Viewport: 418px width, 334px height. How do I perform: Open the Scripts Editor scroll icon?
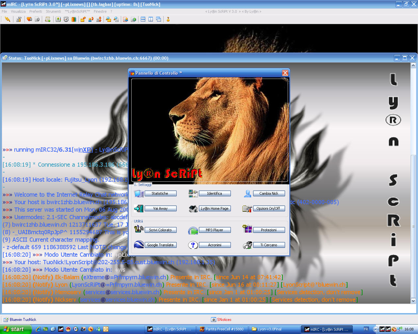48,19
